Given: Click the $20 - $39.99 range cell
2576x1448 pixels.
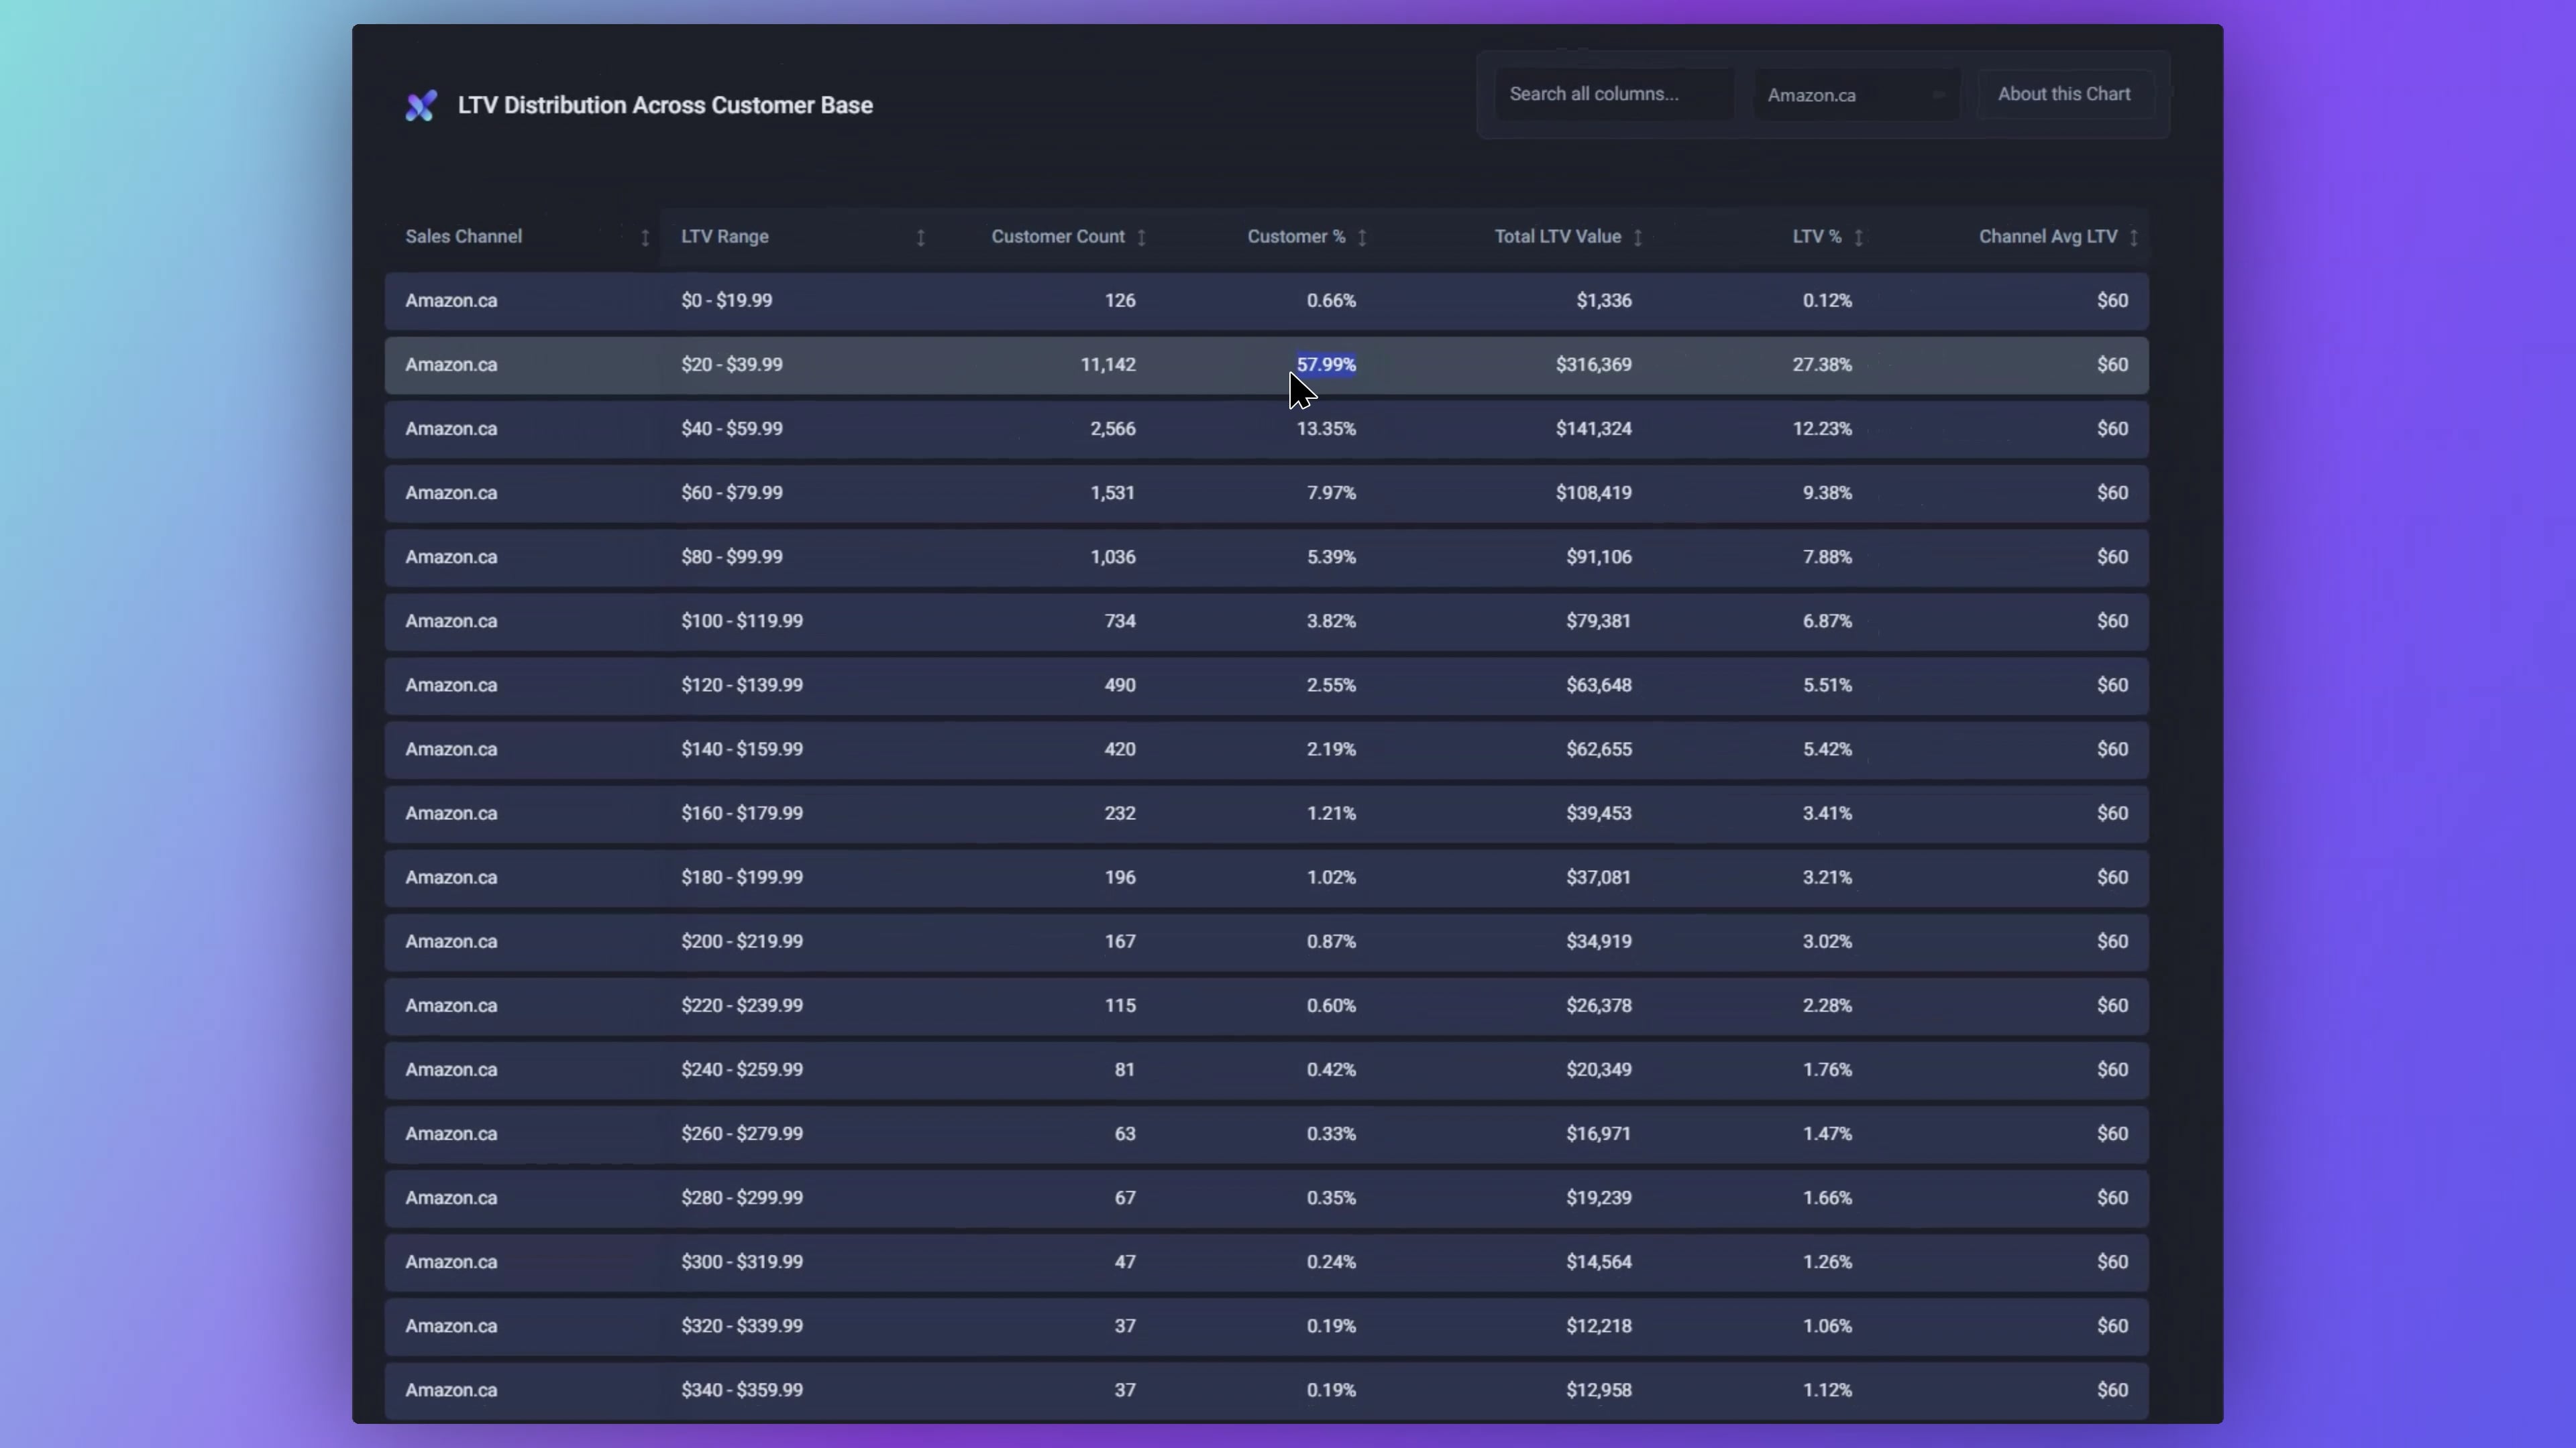Looking at the screenshot, I should pyautogui.click(x=732, y=365).
